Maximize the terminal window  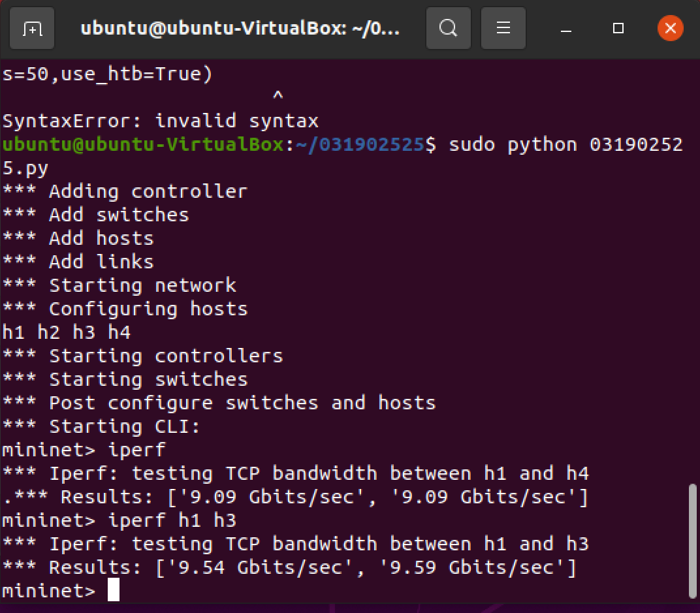click(x=618, y=28)
